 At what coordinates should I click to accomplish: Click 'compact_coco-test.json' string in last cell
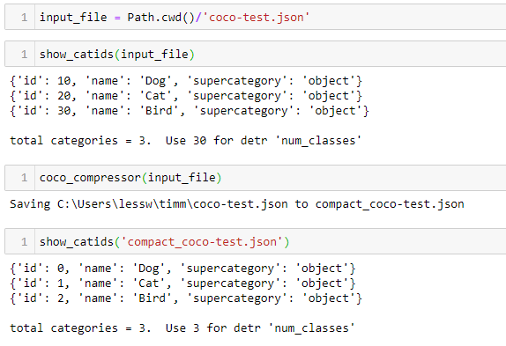[202, 242]
